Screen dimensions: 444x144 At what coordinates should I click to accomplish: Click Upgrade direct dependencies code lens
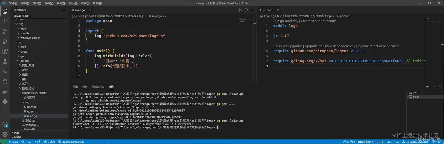point(378,46)
